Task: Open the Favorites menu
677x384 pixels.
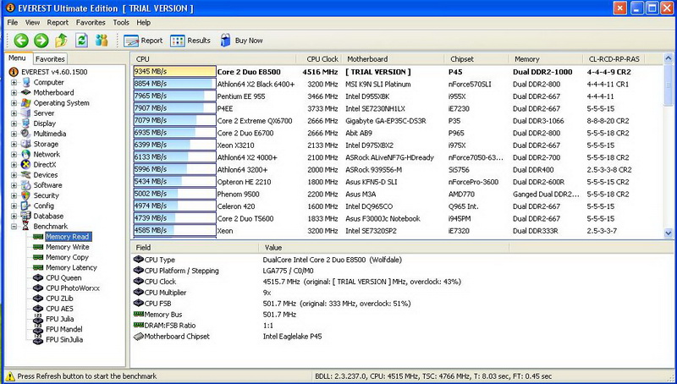Action: pyautogui.click(x=91, y=23)
